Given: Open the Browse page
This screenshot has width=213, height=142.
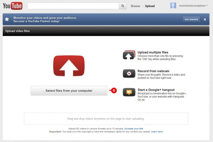Looking at the screenshot, I should click(136, 6).
